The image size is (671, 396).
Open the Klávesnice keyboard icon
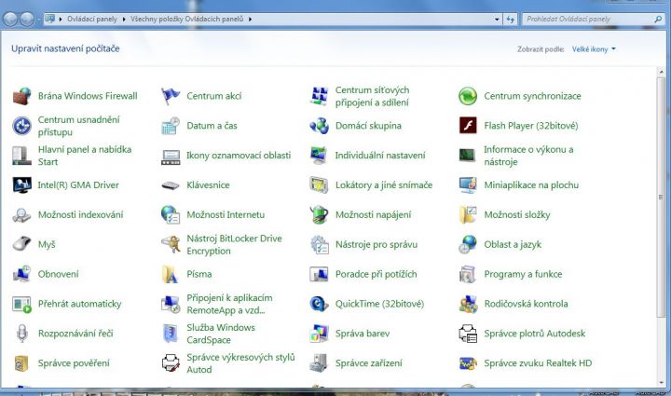pyautogui.click(x=171, y=185)
